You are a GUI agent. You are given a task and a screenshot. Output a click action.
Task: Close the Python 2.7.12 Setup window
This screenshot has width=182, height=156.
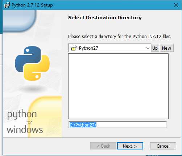176,5
